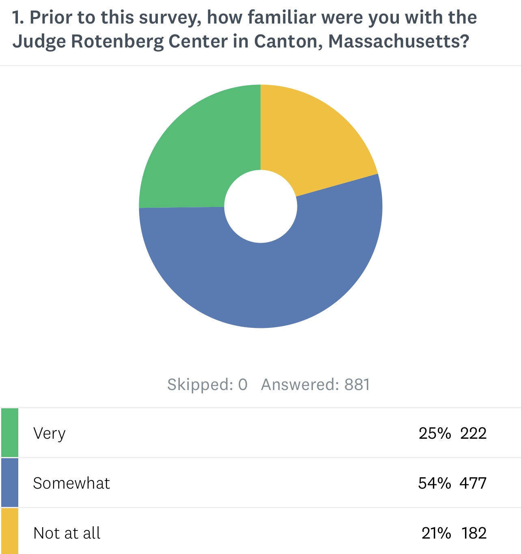The image size is (521, 554).
Task: Click the 25% value in Very row
Action: [x=435, y=433]
